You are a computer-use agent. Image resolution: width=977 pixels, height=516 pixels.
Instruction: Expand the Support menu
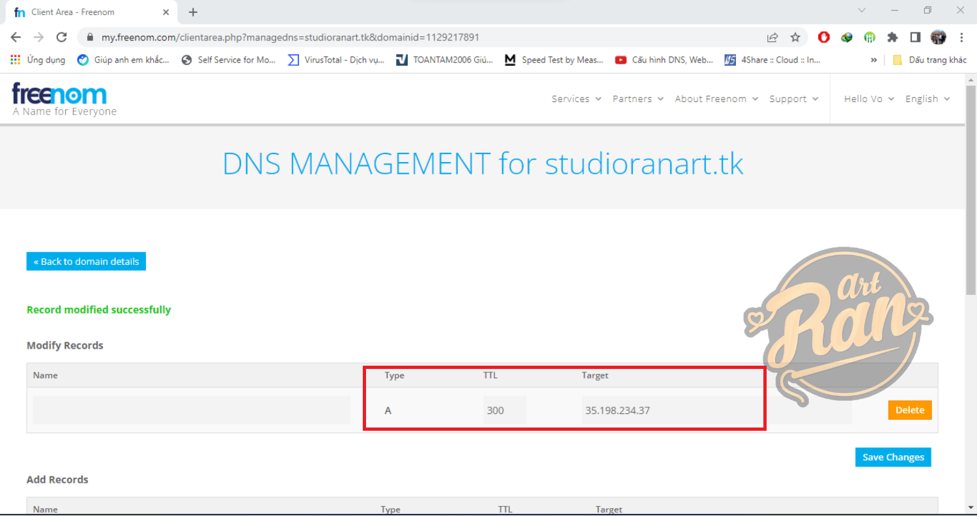tap(793, 99)
